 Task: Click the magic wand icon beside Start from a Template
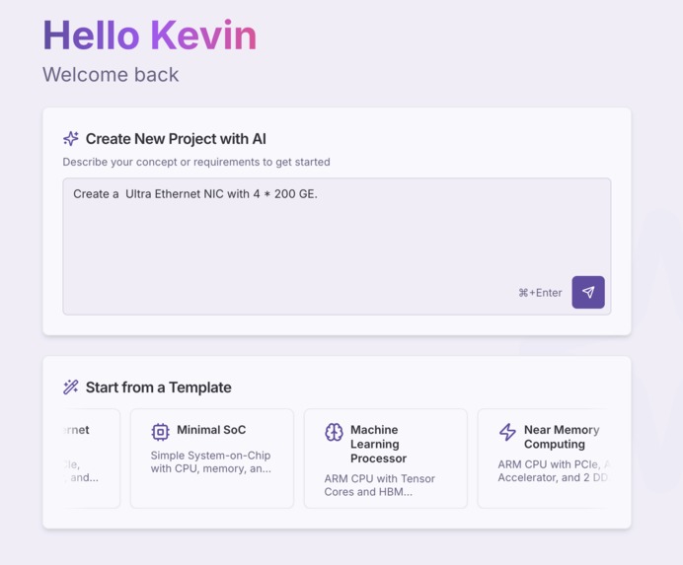(71, 387)
